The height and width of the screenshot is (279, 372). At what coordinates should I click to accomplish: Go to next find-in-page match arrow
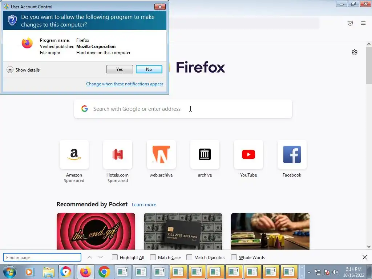(101, 258)
